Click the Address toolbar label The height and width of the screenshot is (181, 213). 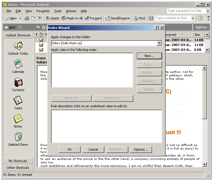[x=201, y=27]
